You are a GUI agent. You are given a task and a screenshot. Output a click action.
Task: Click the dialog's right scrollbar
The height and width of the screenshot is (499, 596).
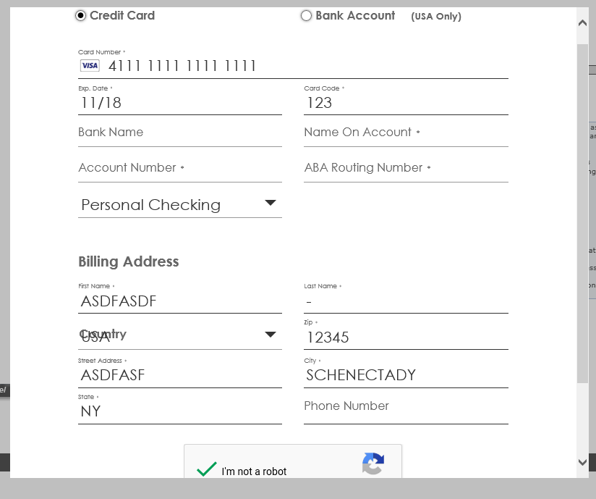[582, 217]
